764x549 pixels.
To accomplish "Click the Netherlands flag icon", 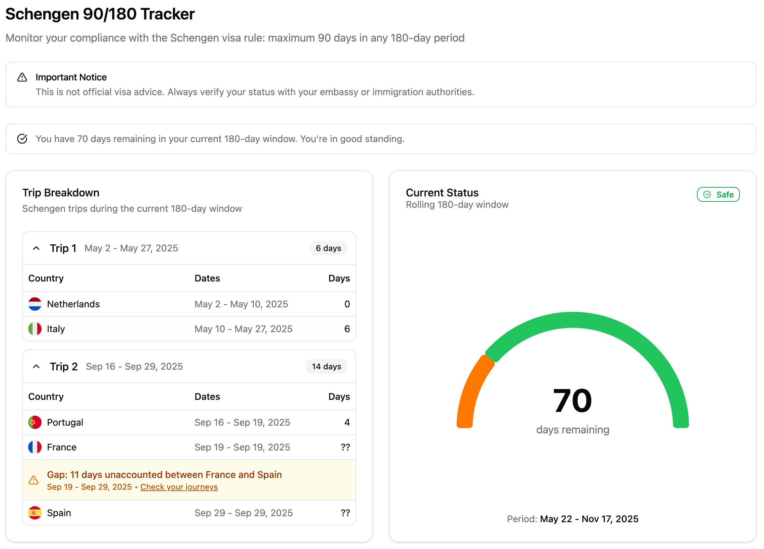I will (x=35, y=304).
